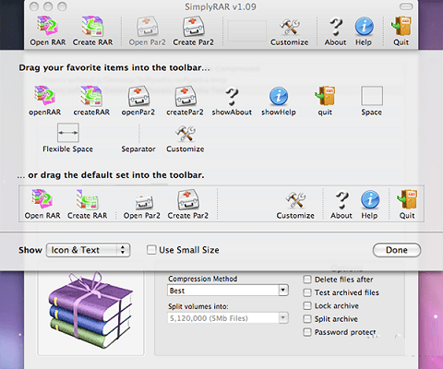Click Open RAR in the top toolbar
The width and height of the screenshot is (443, 369).
click(x=48, y=31)
